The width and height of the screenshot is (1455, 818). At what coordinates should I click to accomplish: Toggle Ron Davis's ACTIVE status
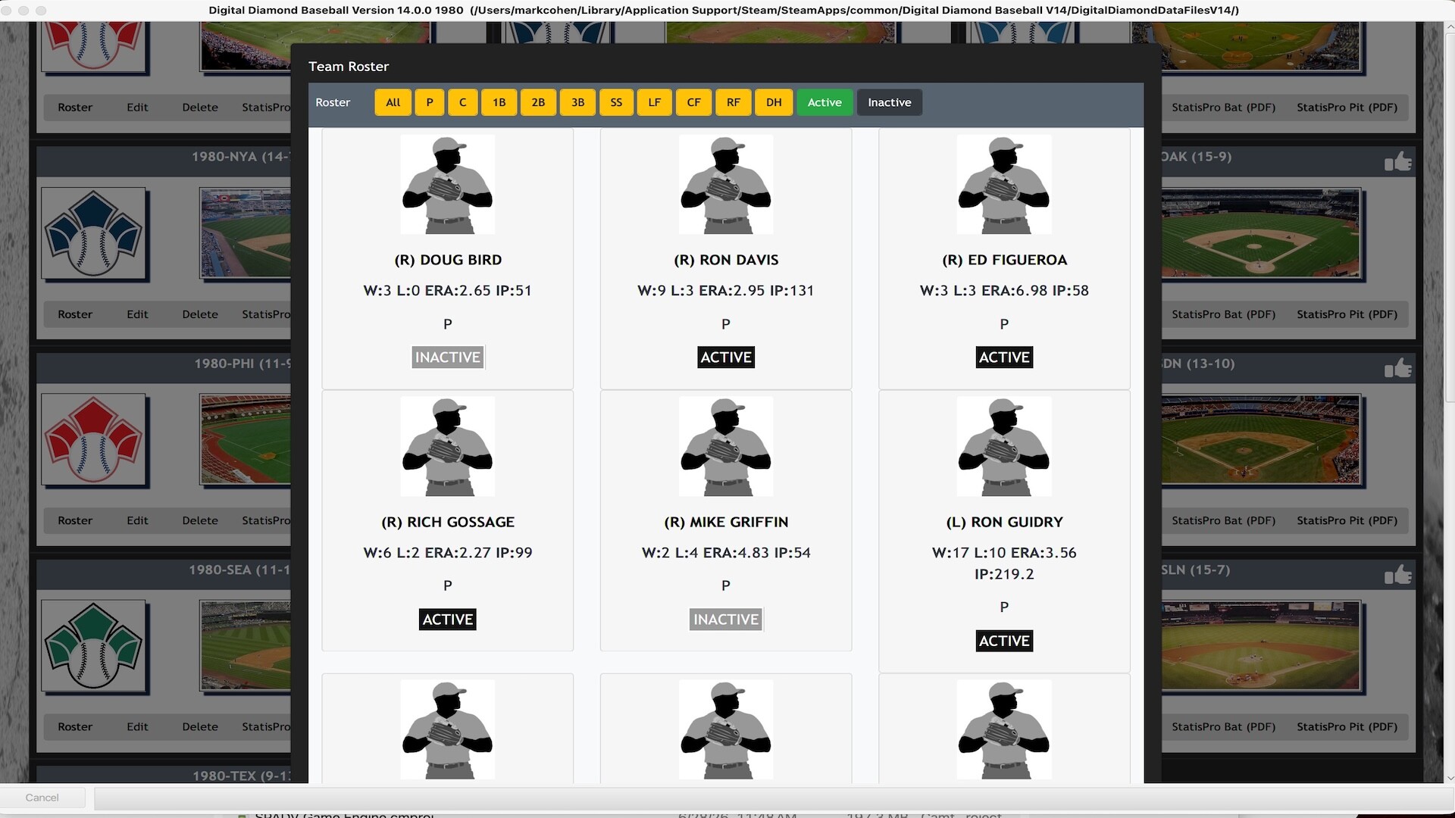pyautogui.click(x=726, y=357)
